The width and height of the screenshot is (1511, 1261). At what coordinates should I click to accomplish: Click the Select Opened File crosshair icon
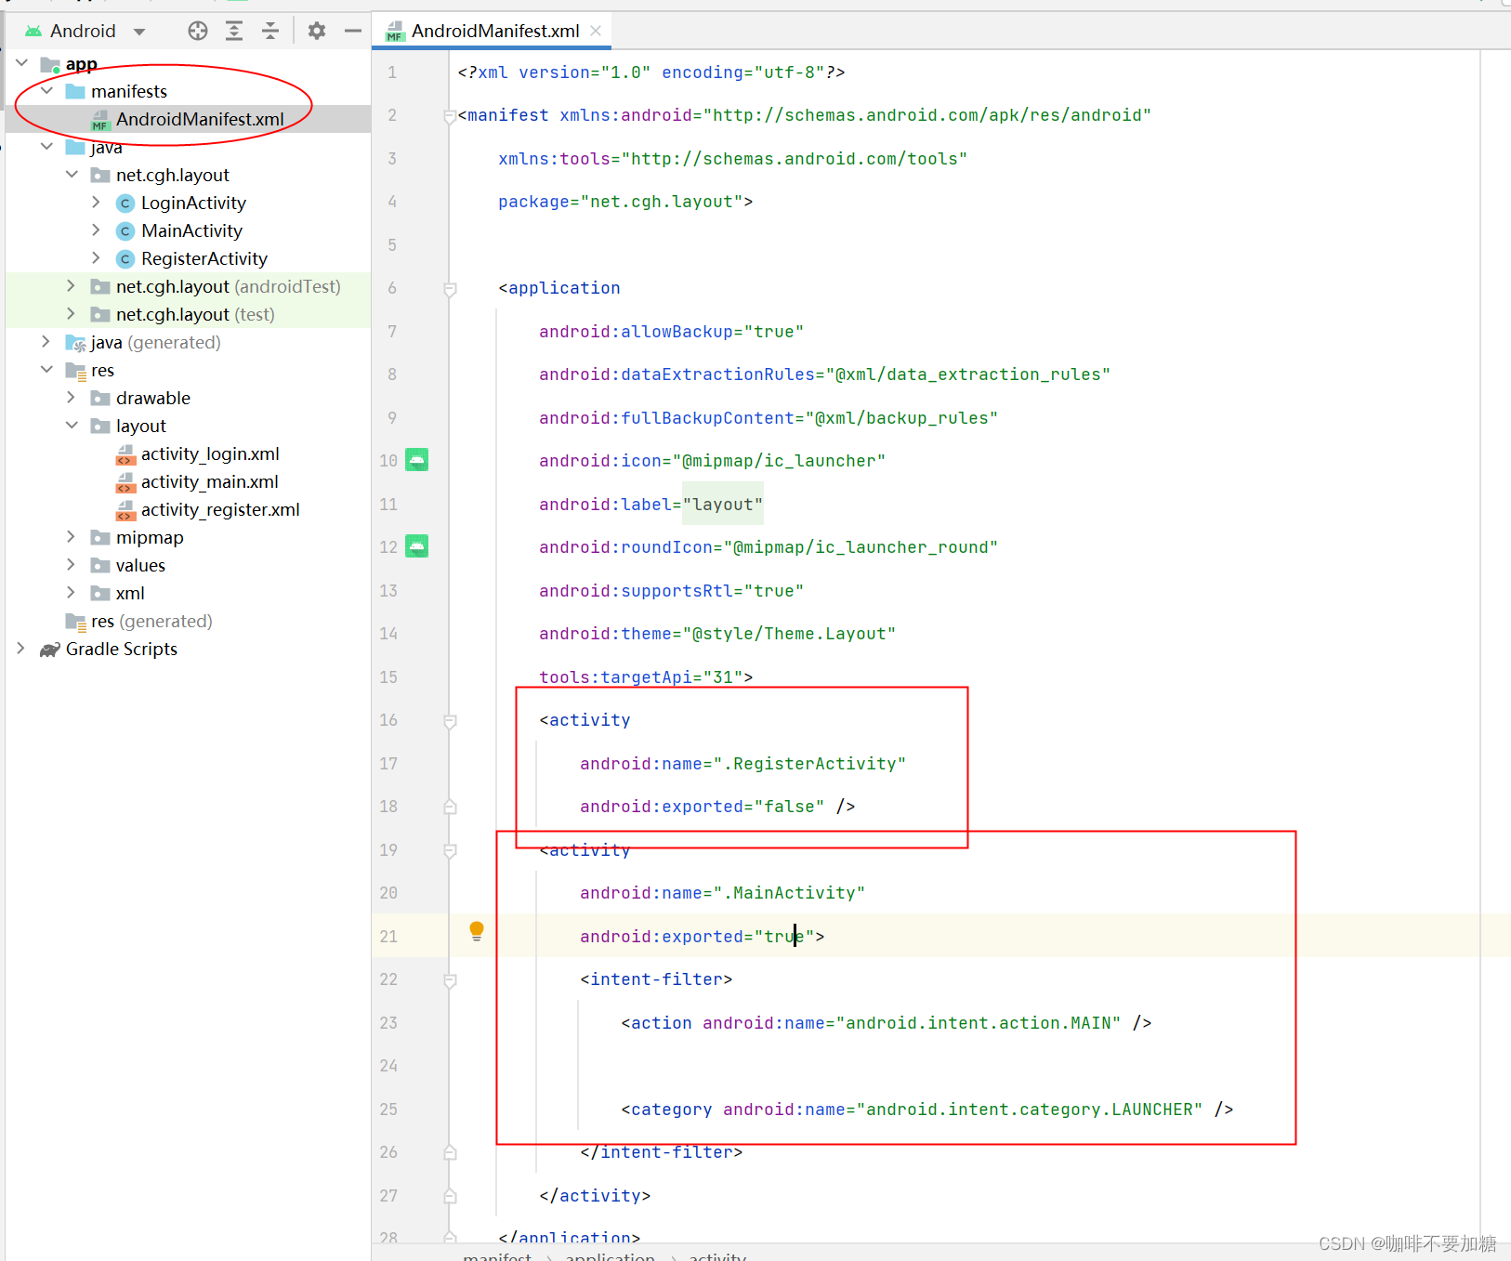197,30
